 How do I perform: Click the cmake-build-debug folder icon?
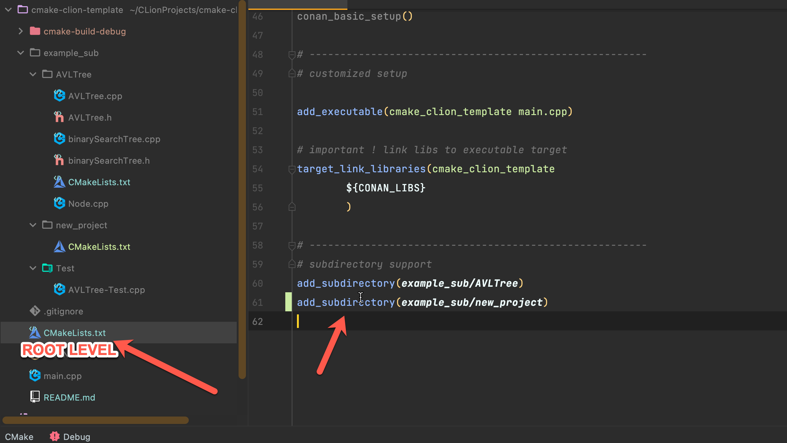pos(35,31)
